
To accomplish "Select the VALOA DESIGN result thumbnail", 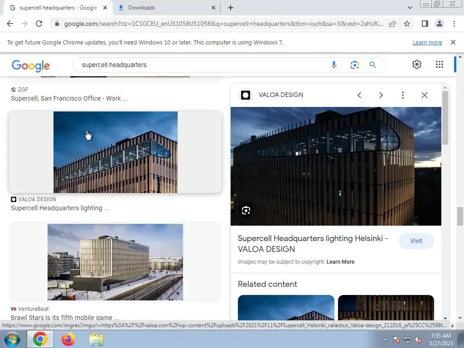I will [116, 152].
